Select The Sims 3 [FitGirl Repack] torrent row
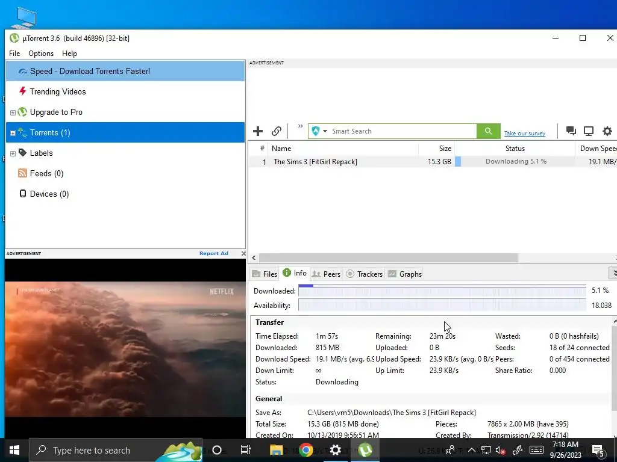The width and height of the screenshot is (617, 462). (433, 161)
